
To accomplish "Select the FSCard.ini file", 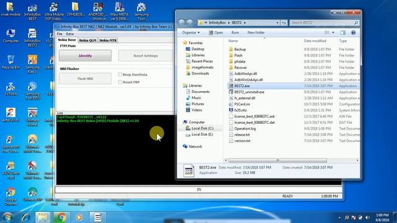I will [x=239, y=104].
